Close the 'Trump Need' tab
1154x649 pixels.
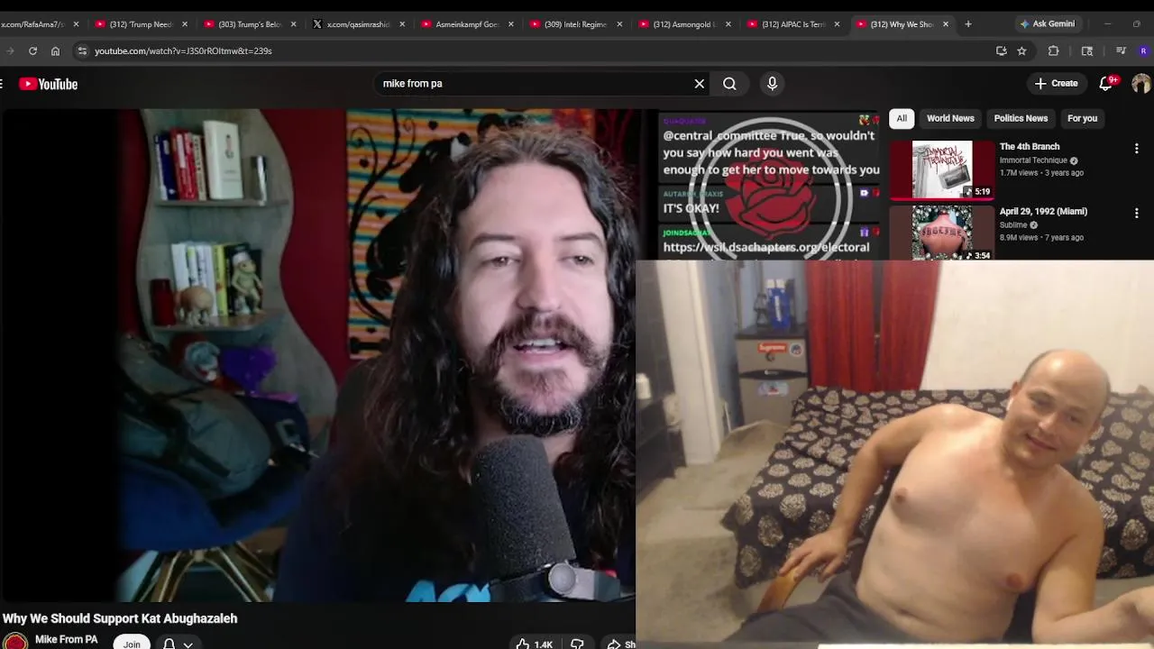pos(185,24)
